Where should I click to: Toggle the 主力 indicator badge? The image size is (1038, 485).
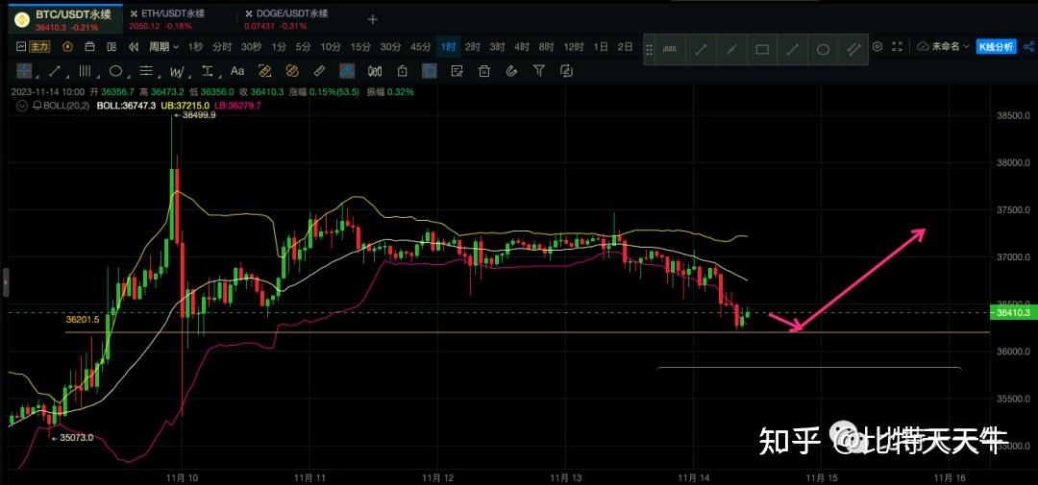pyautogui.click(x=39, y=47)
